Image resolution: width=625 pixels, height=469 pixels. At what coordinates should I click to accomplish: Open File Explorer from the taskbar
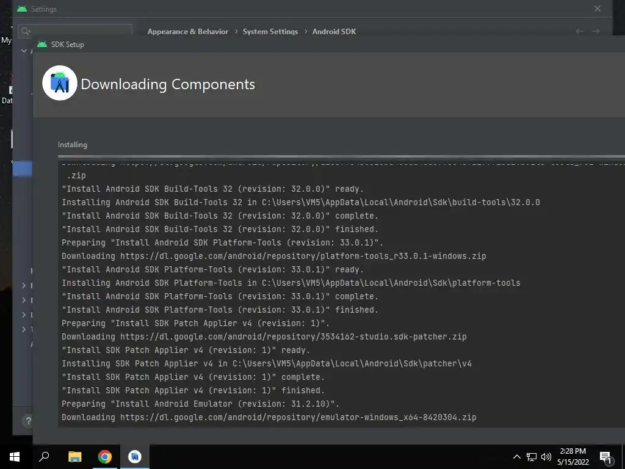pyautogui.click(x=74, y=457)
